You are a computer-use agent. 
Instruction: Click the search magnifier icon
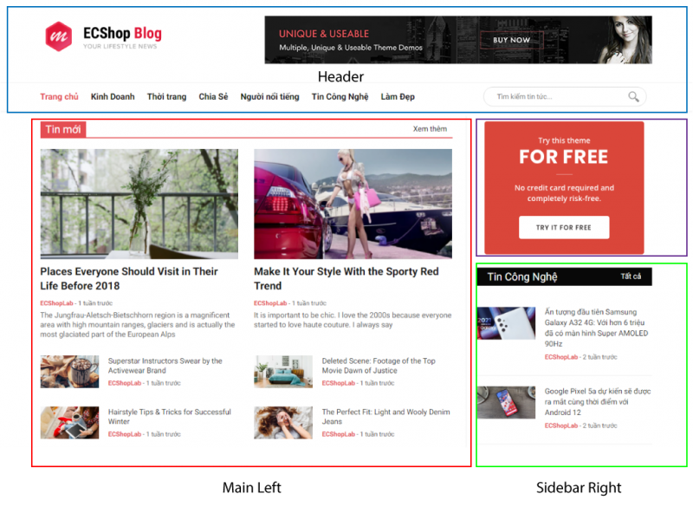point(633,96)
